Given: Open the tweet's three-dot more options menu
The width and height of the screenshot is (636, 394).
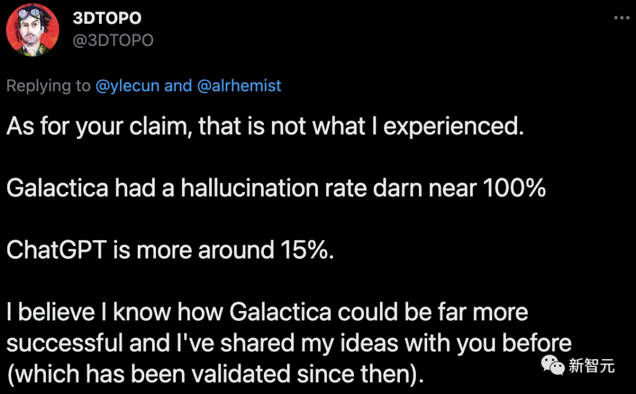Looking at the screenshot, I should pos(621,18).
